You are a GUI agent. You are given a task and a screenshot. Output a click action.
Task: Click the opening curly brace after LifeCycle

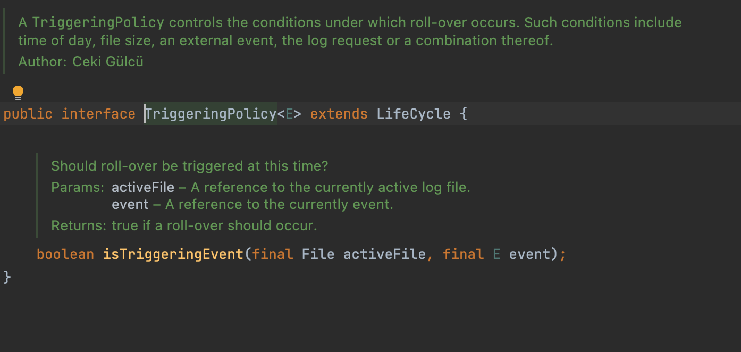pos(464,114)
